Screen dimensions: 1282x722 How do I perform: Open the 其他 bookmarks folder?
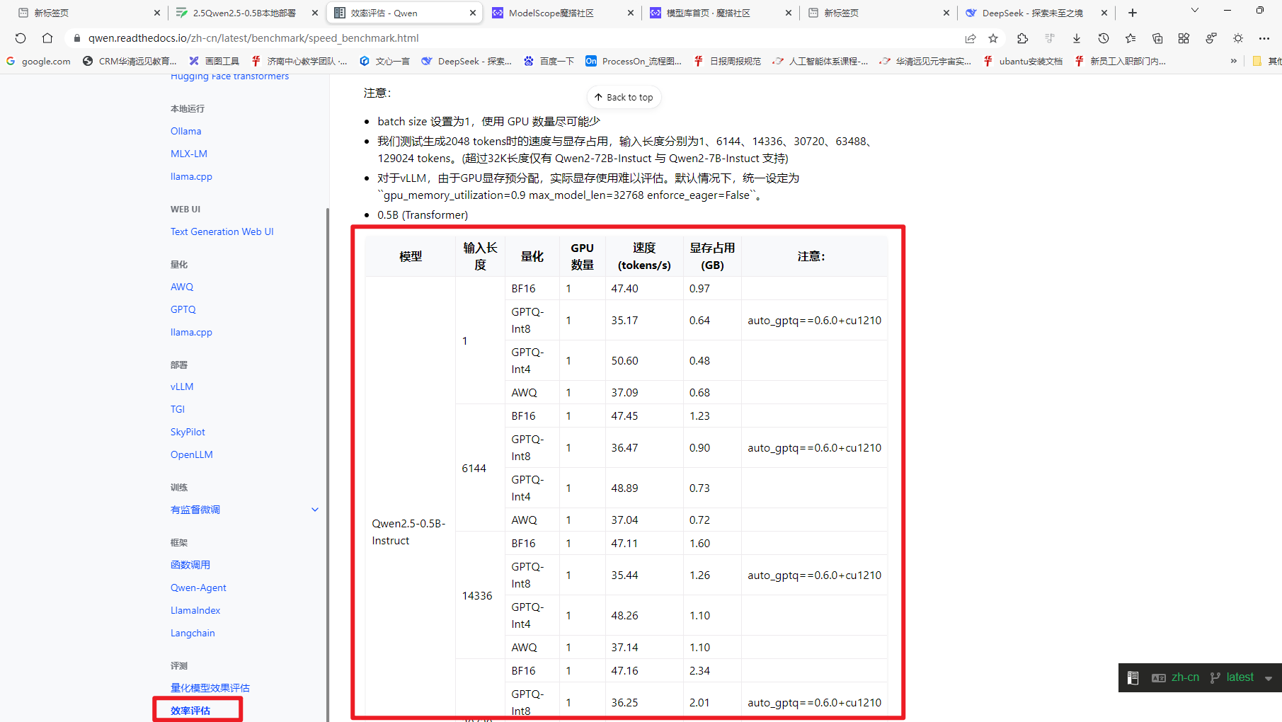[x=1267, y=61]
